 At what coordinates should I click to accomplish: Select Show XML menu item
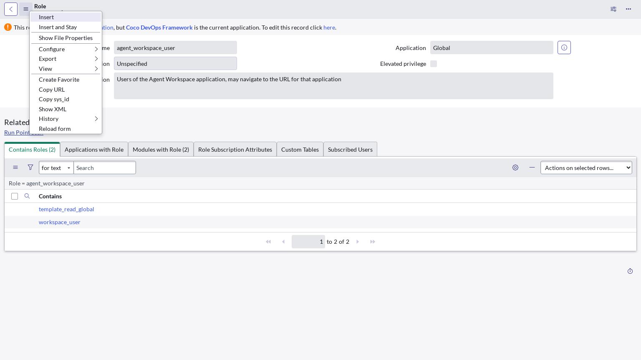[66, 109]
